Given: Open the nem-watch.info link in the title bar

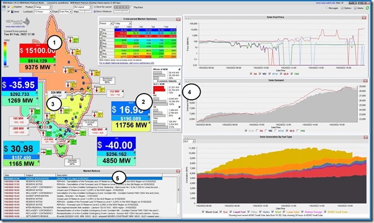Looking at the screenshot, I should [x=325, y=3].
